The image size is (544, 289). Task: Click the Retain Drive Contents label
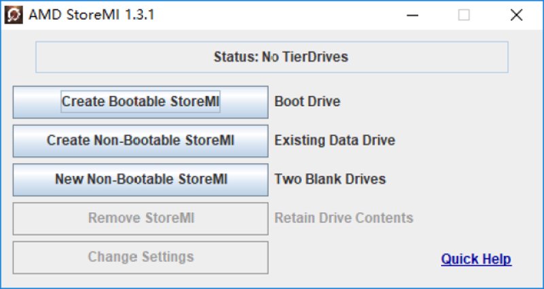[344, 218]
